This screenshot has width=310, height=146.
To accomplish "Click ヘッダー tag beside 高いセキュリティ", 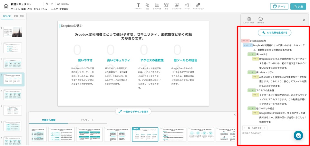I will coord(251,72).
